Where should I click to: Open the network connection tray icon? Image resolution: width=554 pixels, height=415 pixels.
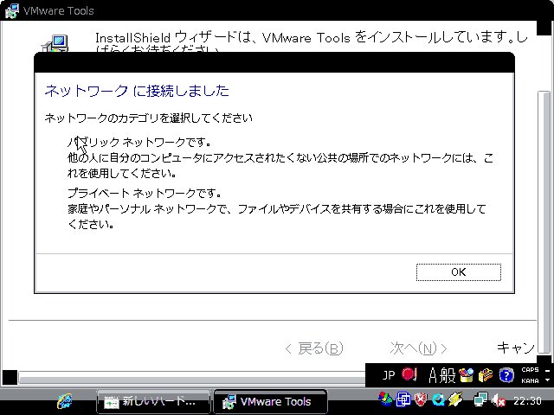[480, 400]
